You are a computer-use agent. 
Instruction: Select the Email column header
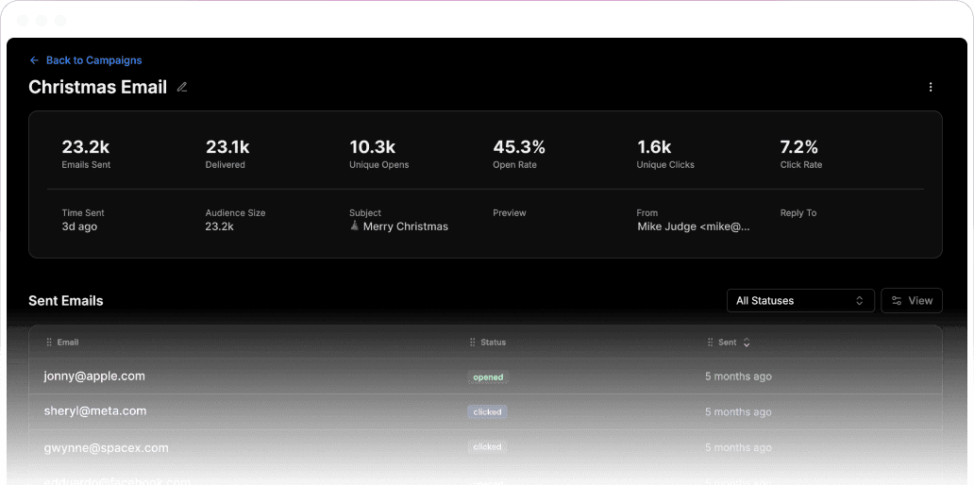point(68,343)
